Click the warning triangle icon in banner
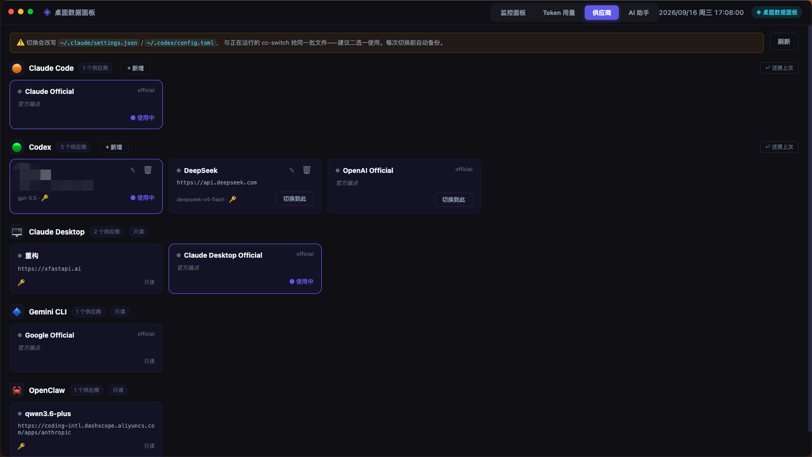This screenshot has width=812, height=457. [21, 43]
